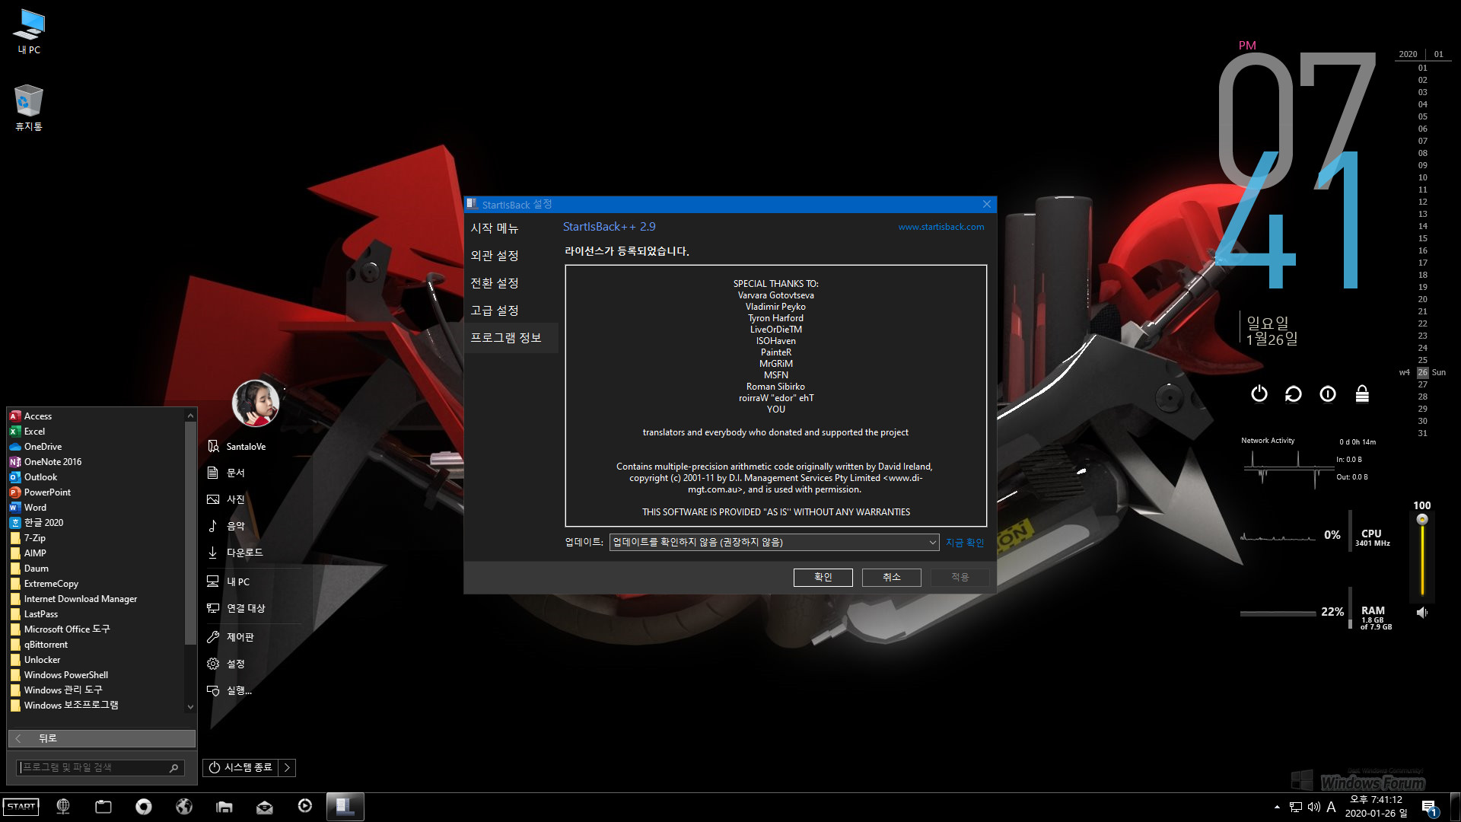
Task: Expand the 7-Zip folder in start menu
Action: click(96, 538)
